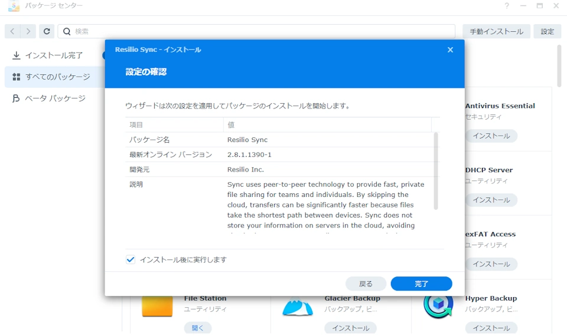Click the 項目 column header

[x=174, y=125]
